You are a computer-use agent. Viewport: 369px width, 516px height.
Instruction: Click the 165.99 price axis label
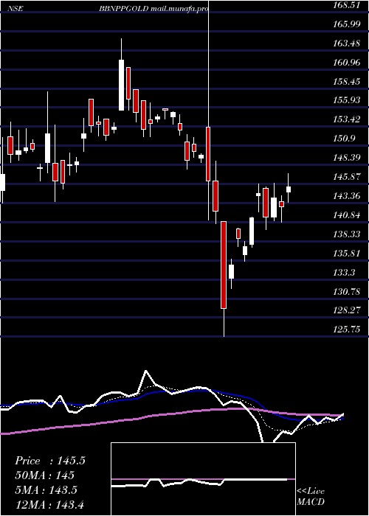pyautogui.click(x=347, y=24)
